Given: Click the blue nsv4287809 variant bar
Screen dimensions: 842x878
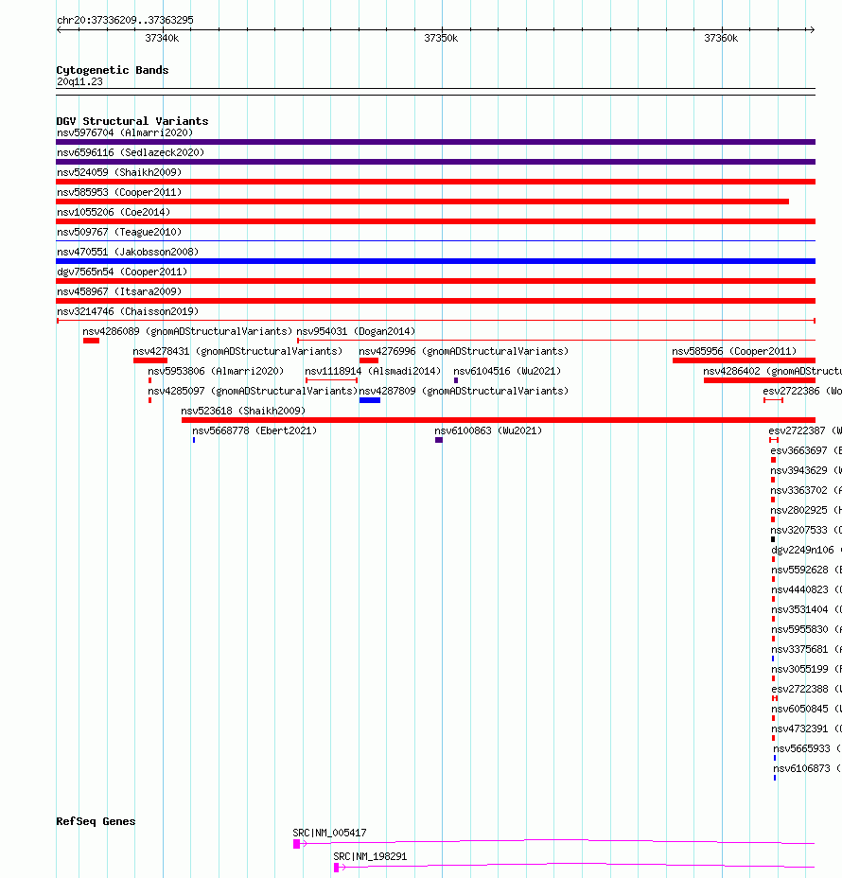Looking at the screenshot, I should pyautogui.click(x=370, y=400).
